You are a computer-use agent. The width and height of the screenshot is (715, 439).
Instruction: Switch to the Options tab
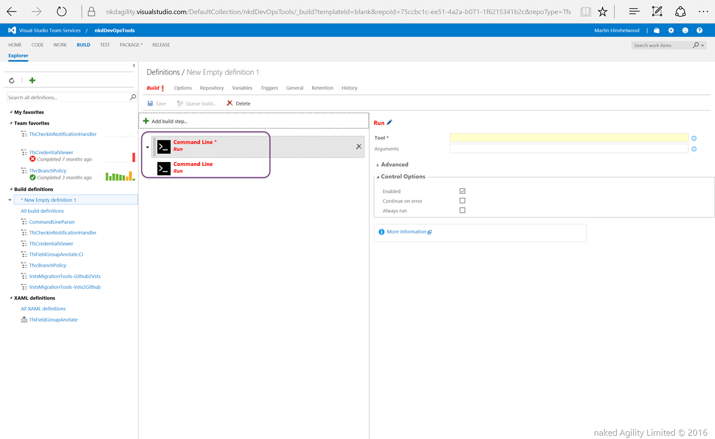click(x=183, y=88)
